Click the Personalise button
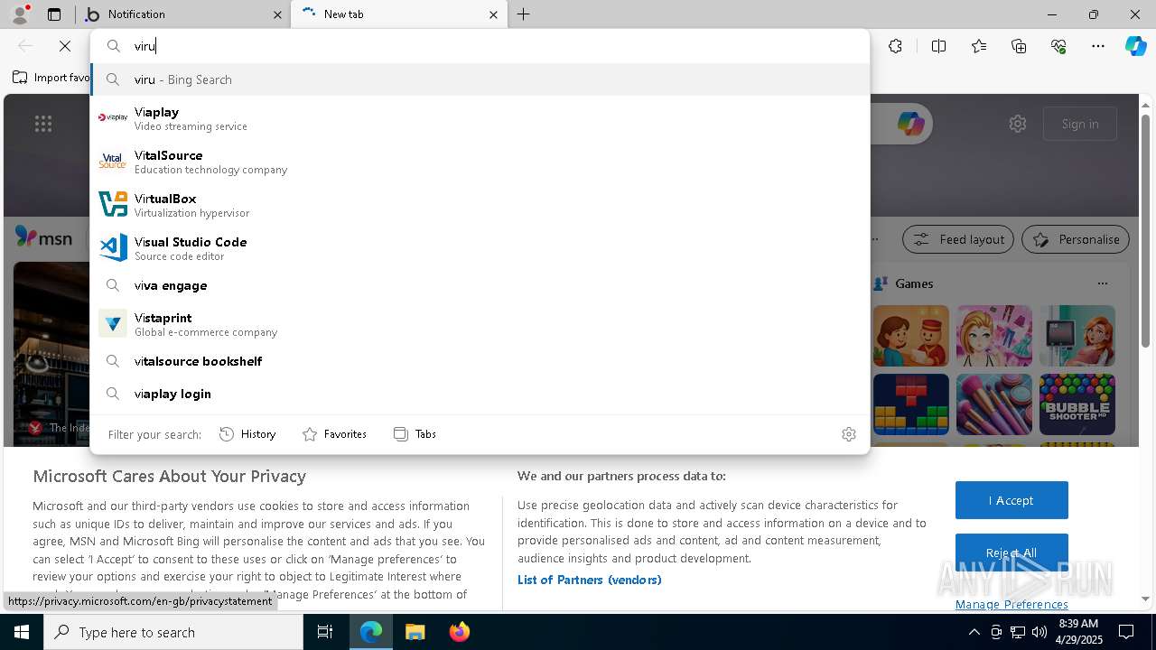This screenshot has width=1156, height=650. tap(1076, 239)
